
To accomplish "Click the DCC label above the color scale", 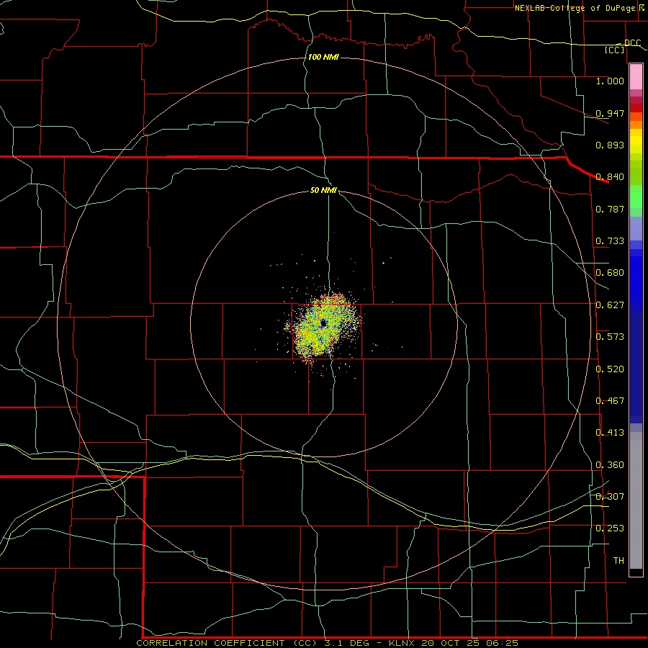I will point(632,43).
